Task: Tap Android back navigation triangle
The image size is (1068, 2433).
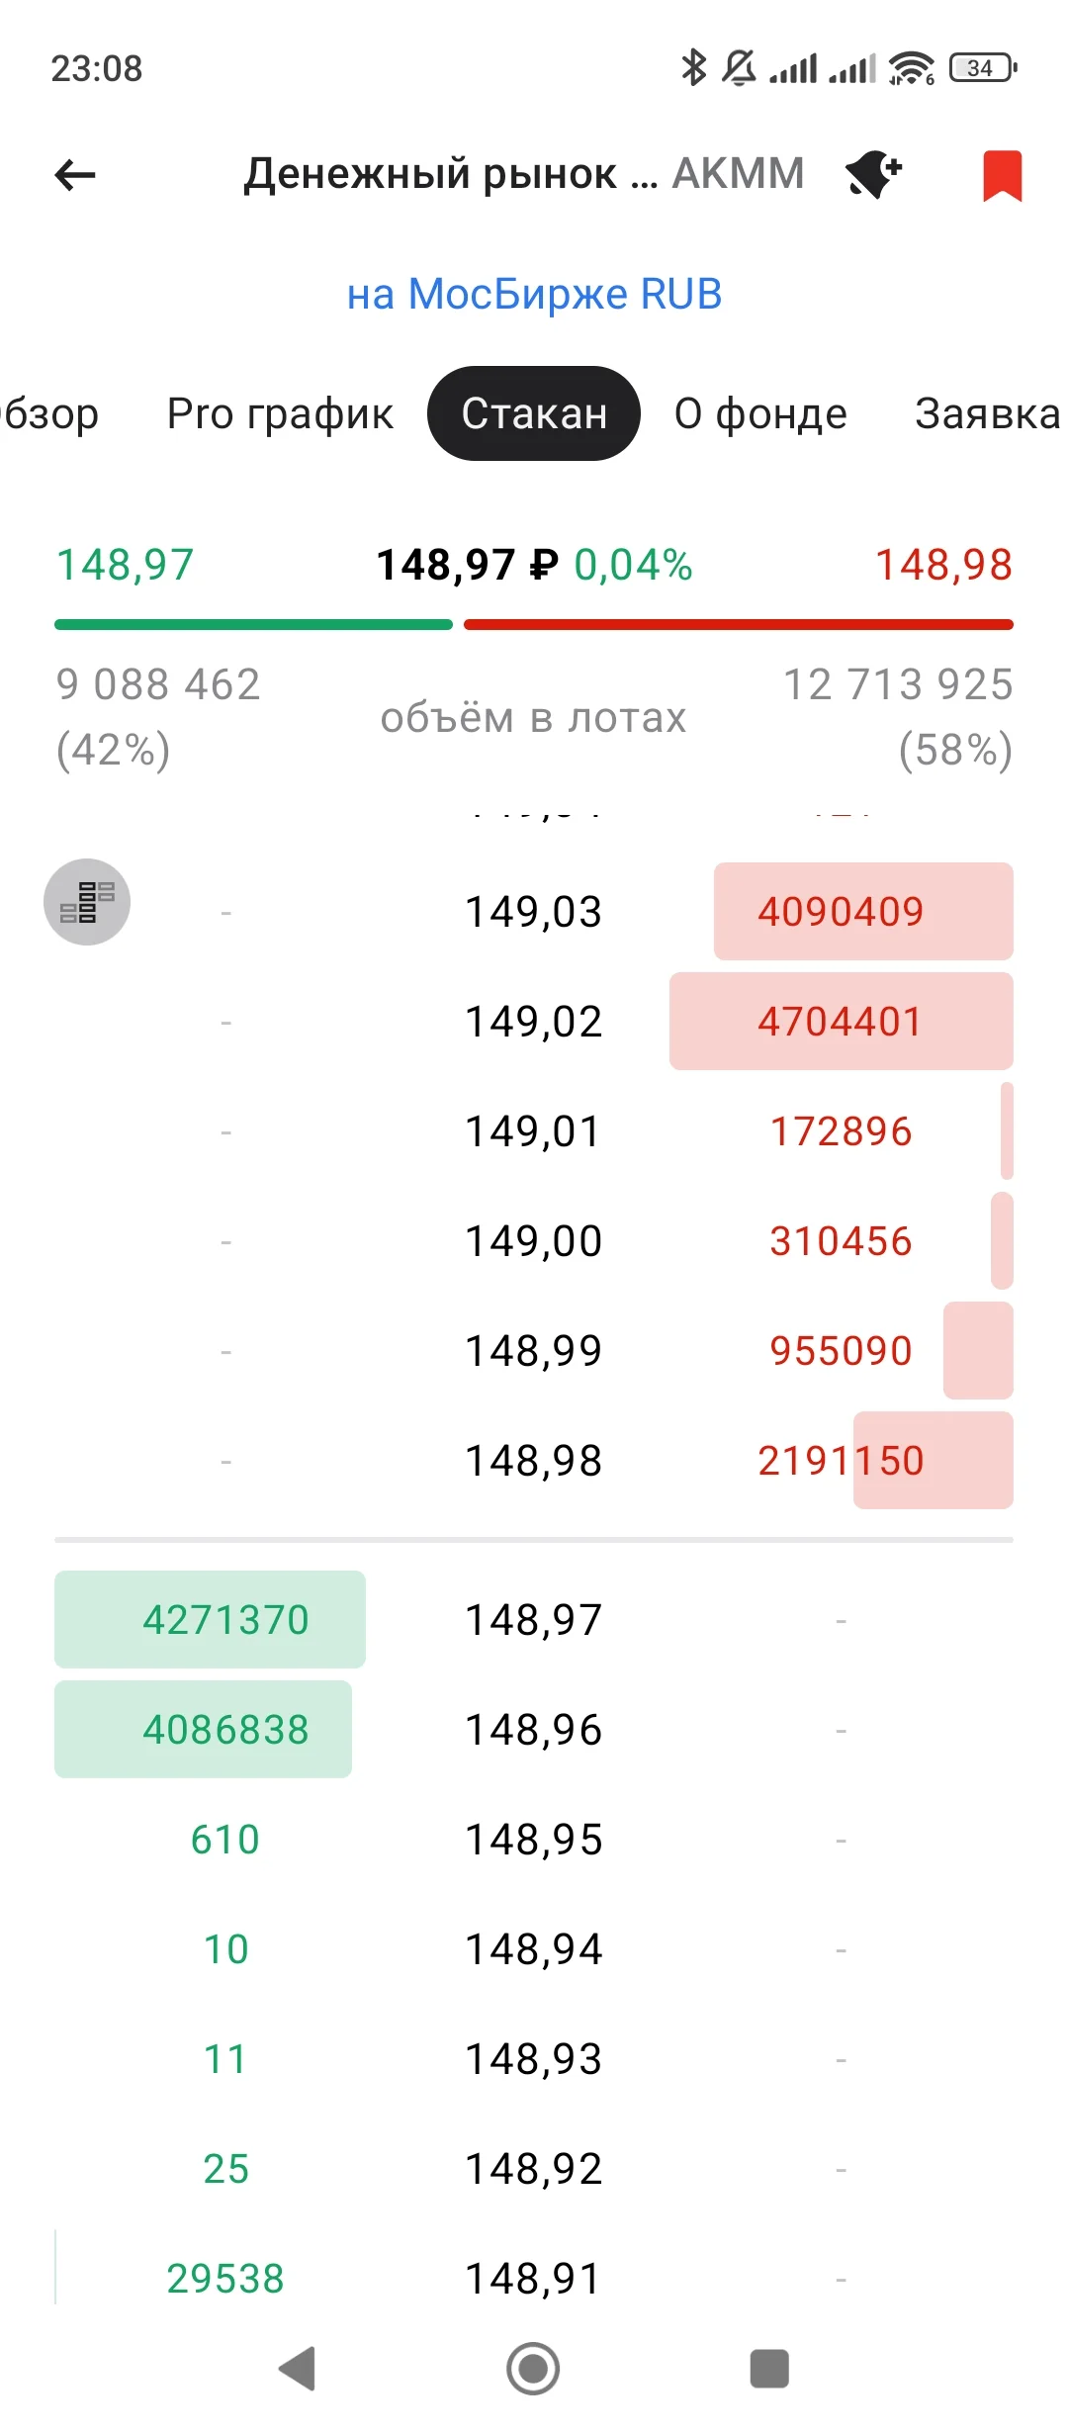Action: [x=298, y=2369]
